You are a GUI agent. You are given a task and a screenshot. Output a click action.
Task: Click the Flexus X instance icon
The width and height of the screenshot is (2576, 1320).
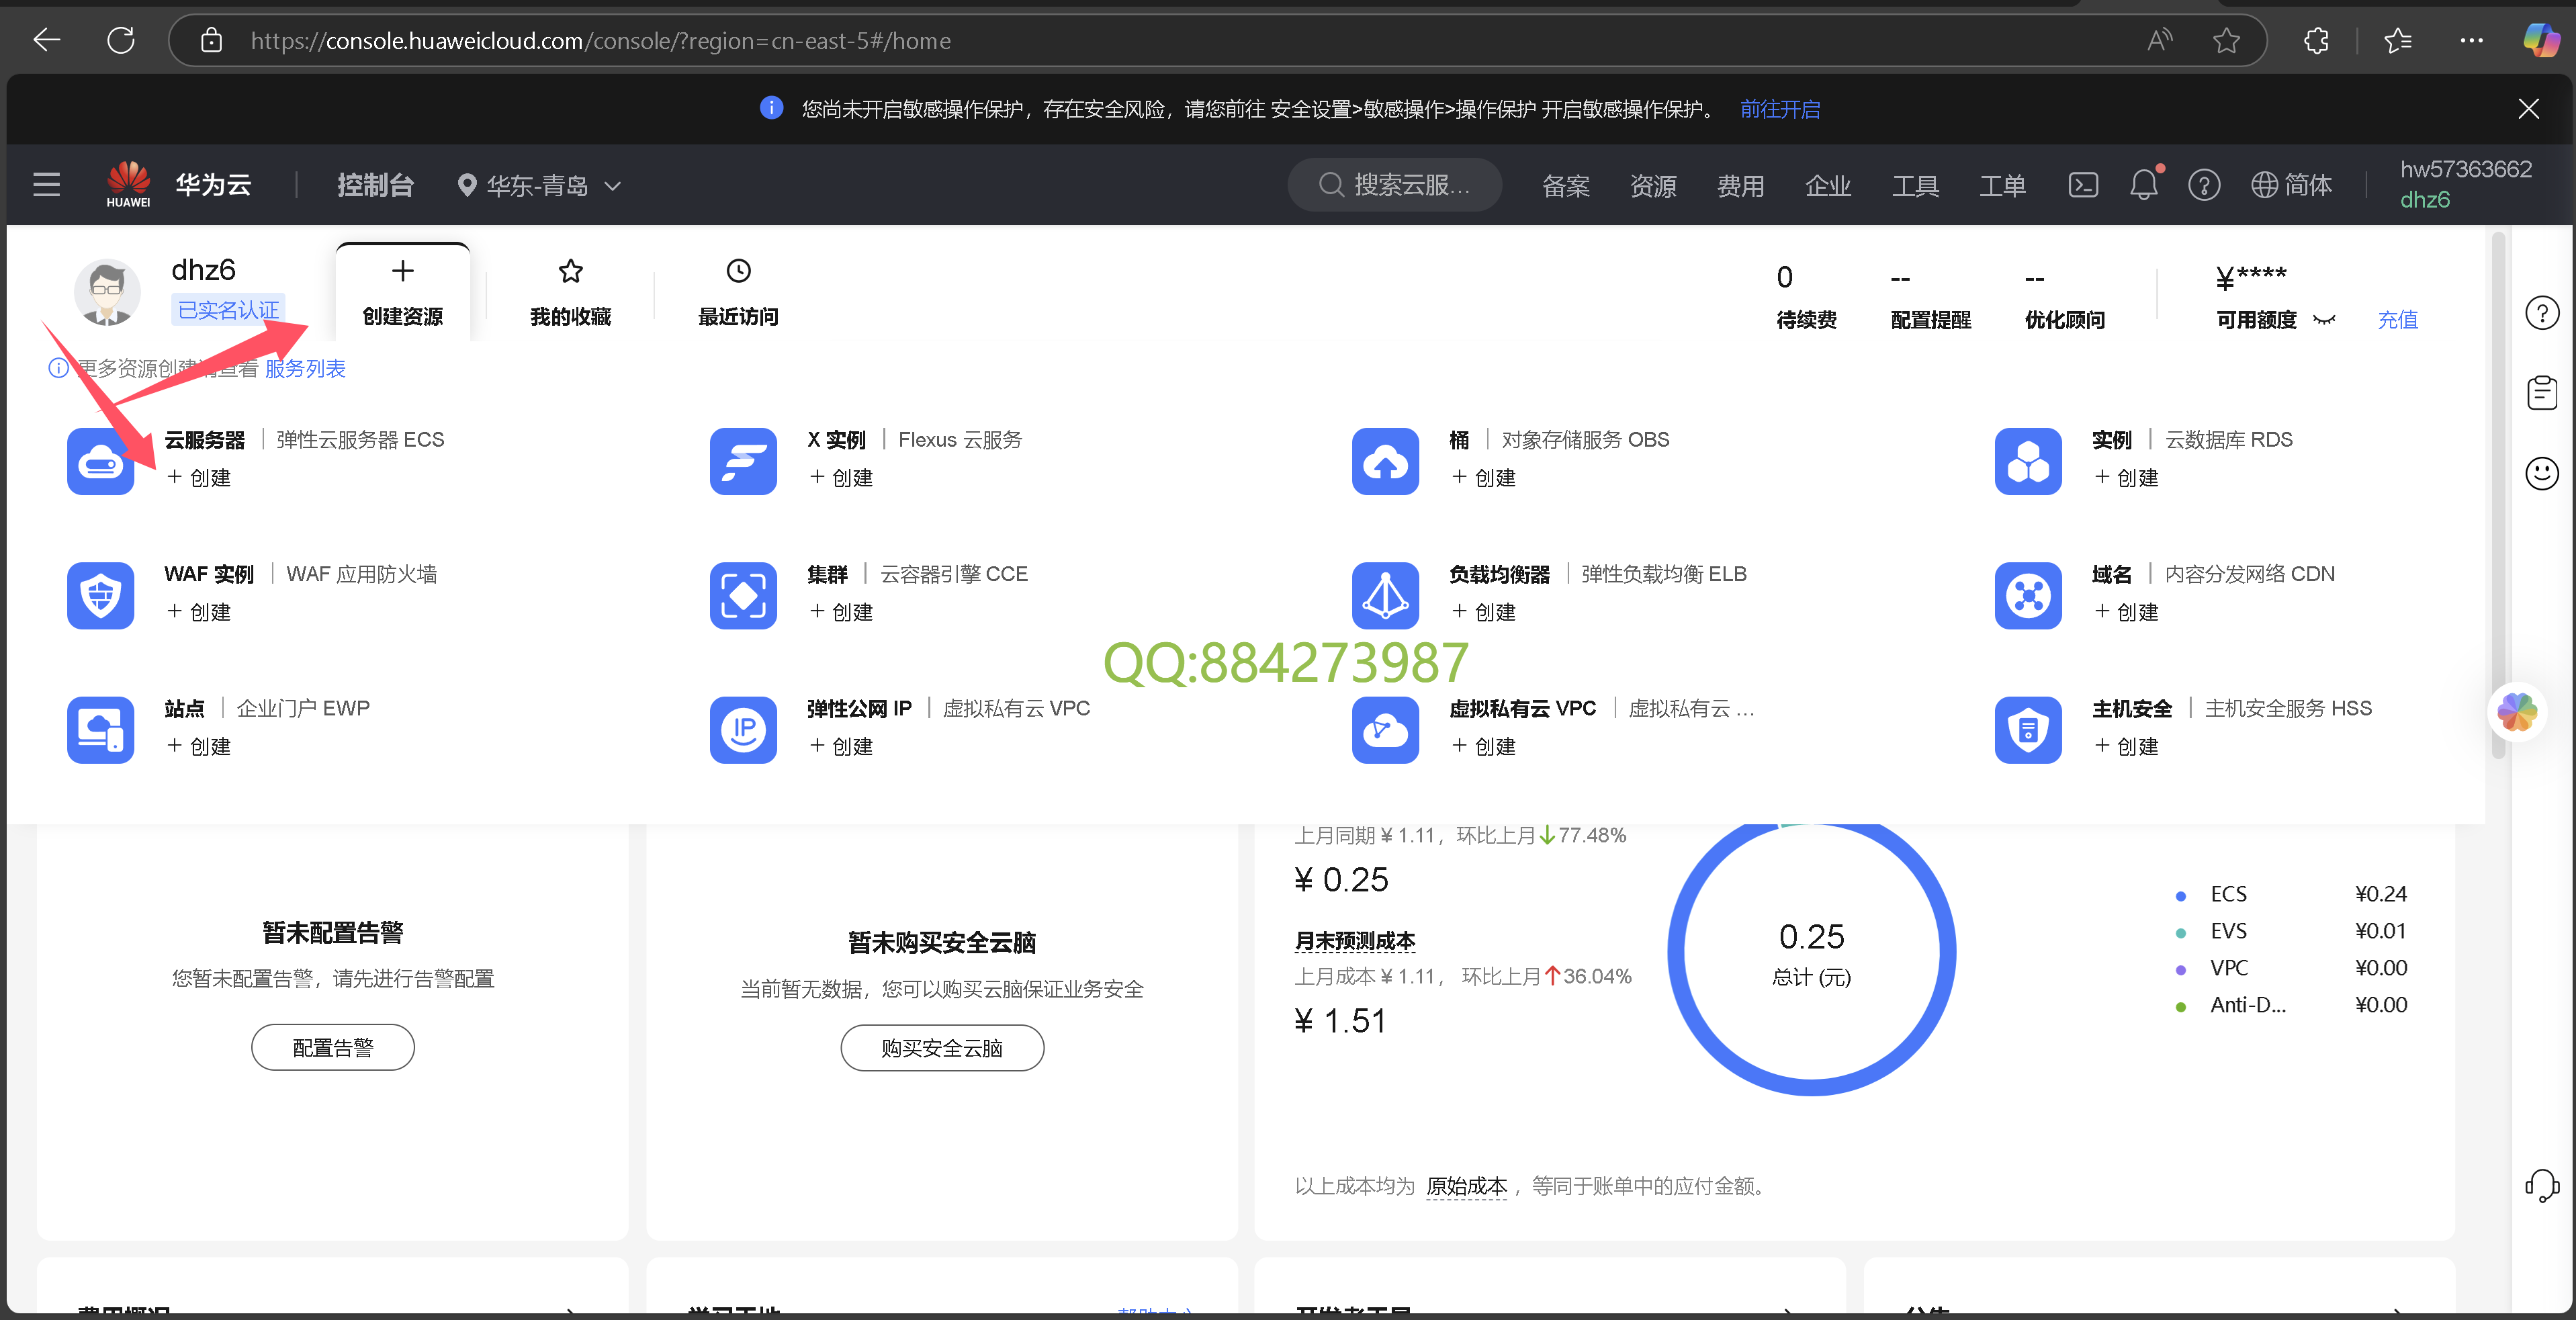tap(743, 461)
